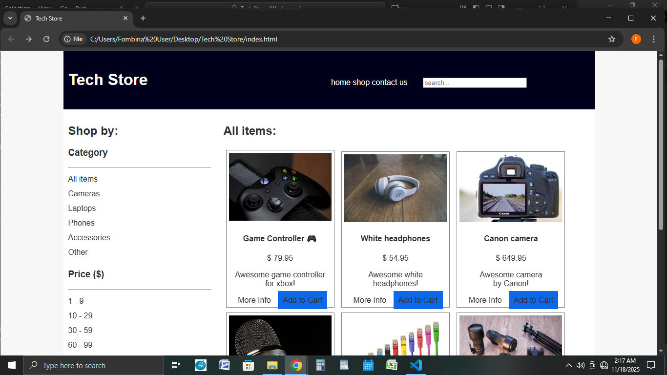
Task: Click the microphone product image
Action: coord(280,335)
